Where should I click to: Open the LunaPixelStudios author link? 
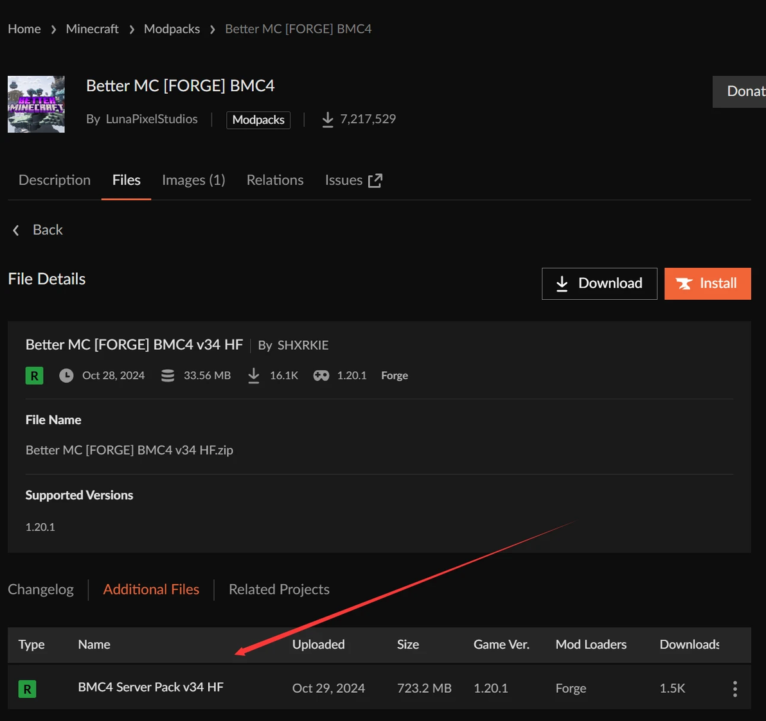pyautogui.click(x=152, y=119)
